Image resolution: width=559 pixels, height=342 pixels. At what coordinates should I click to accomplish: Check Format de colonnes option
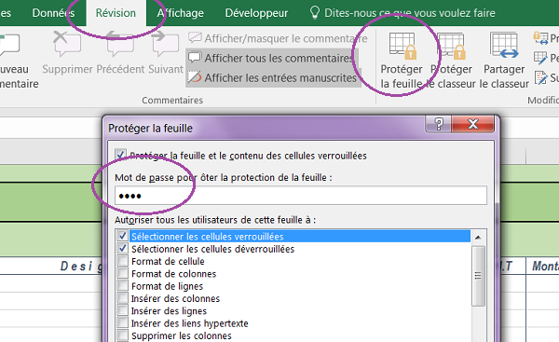coord(123,273)
